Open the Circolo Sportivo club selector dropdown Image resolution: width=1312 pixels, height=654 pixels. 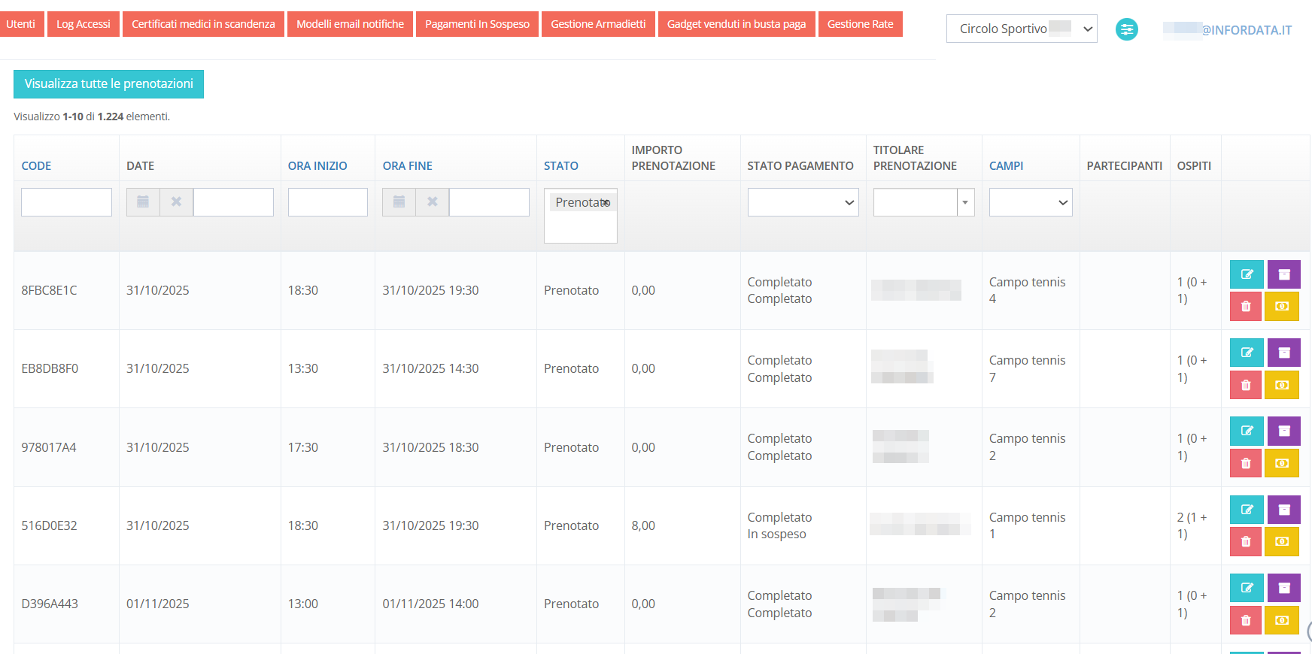tap(1021, 29)
